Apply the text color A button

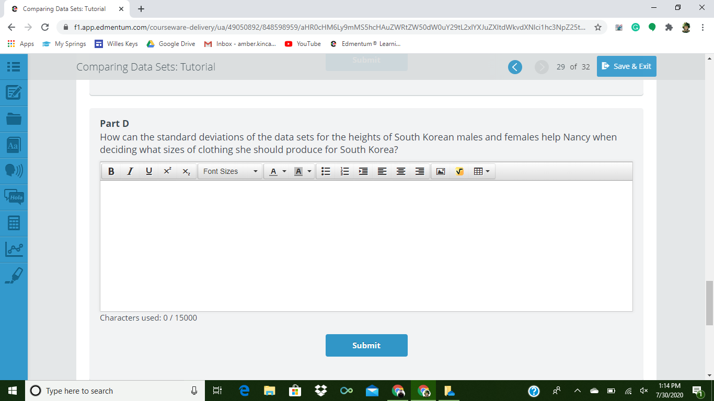pos(273,171)
